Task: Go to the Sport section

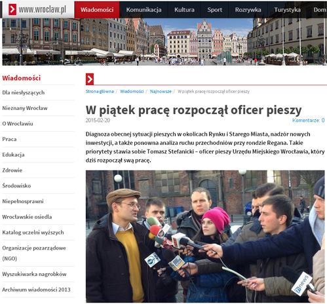Action: [x=214, y=10]
